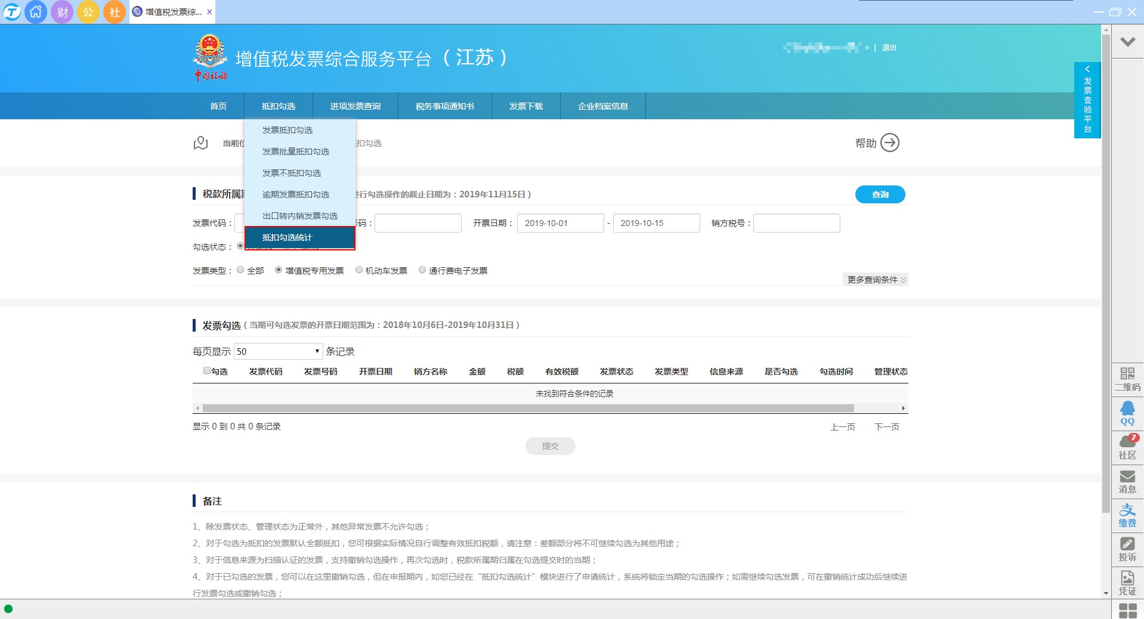Open the QQ icon in right sidebar
This screenshot has height=619, width=1144.
click(1127, 413)
